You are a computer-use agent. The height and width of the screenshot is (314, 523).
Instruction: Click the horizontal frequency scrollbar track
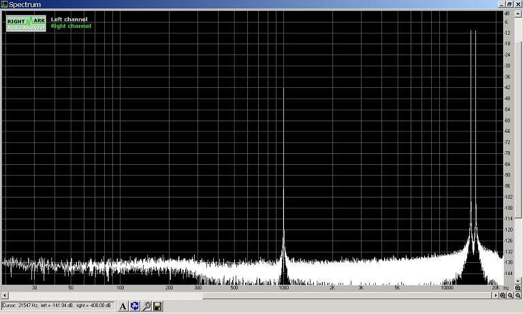252,296
